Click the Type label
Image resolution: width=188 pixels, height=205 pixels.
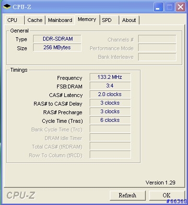[x=21, y=39]
